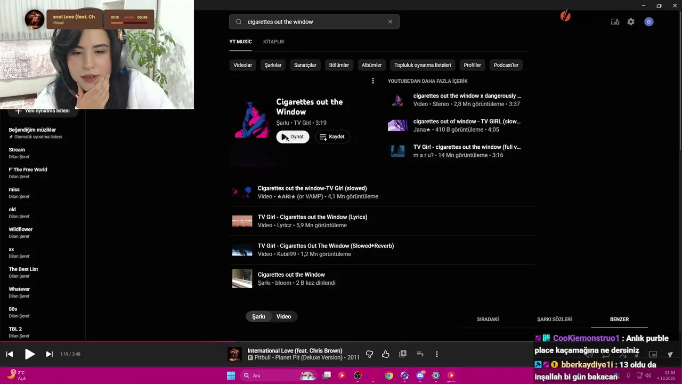Open the 'D' profile avatar menu
Viewport: 682px width, 384px height.
pyautogui.click(x=648, y=22)
